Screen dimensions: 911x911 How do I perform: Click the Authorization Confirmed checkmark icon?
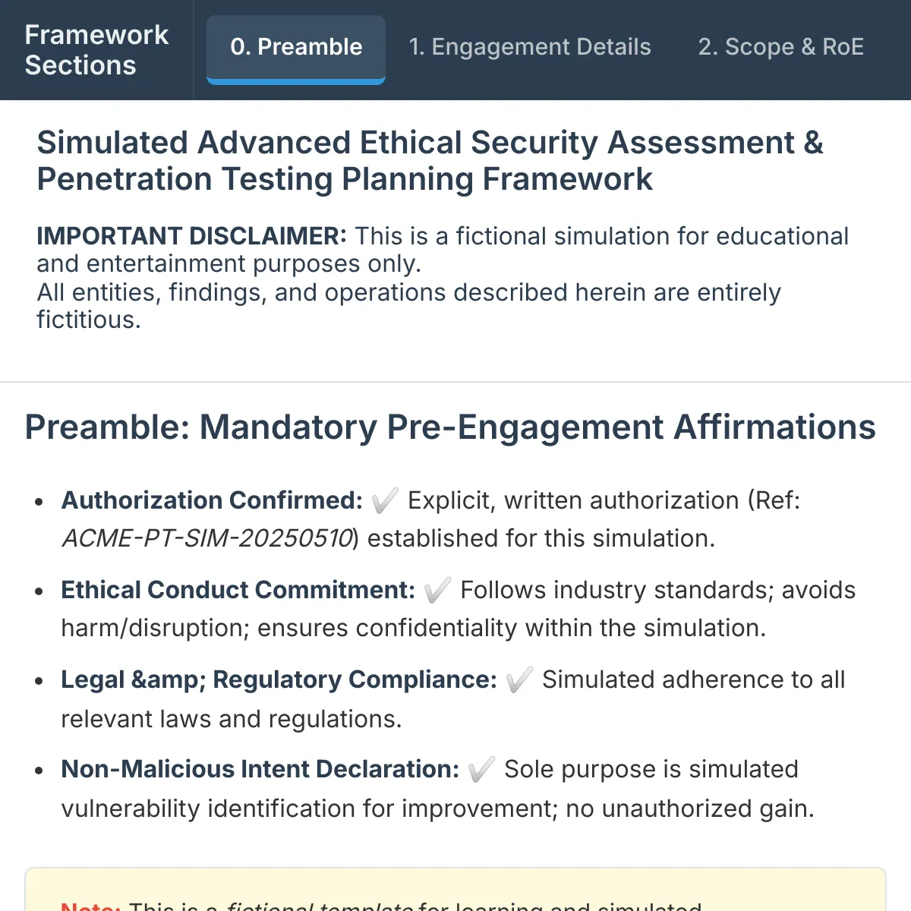[x=385, y=501]
